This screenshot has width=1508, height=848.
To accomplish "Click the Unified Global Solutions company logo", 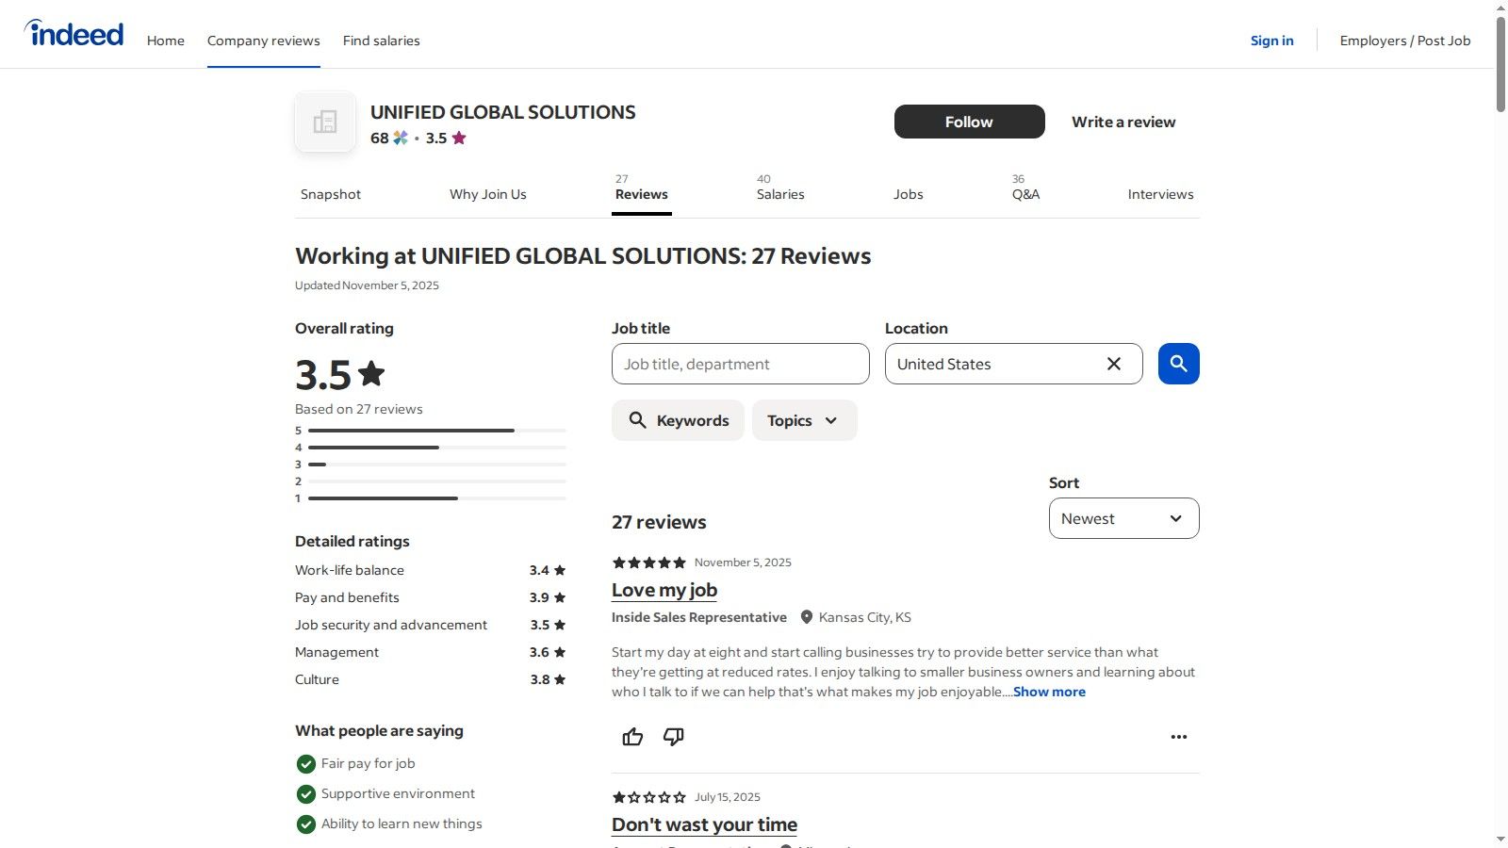I will tap(325, 122).
